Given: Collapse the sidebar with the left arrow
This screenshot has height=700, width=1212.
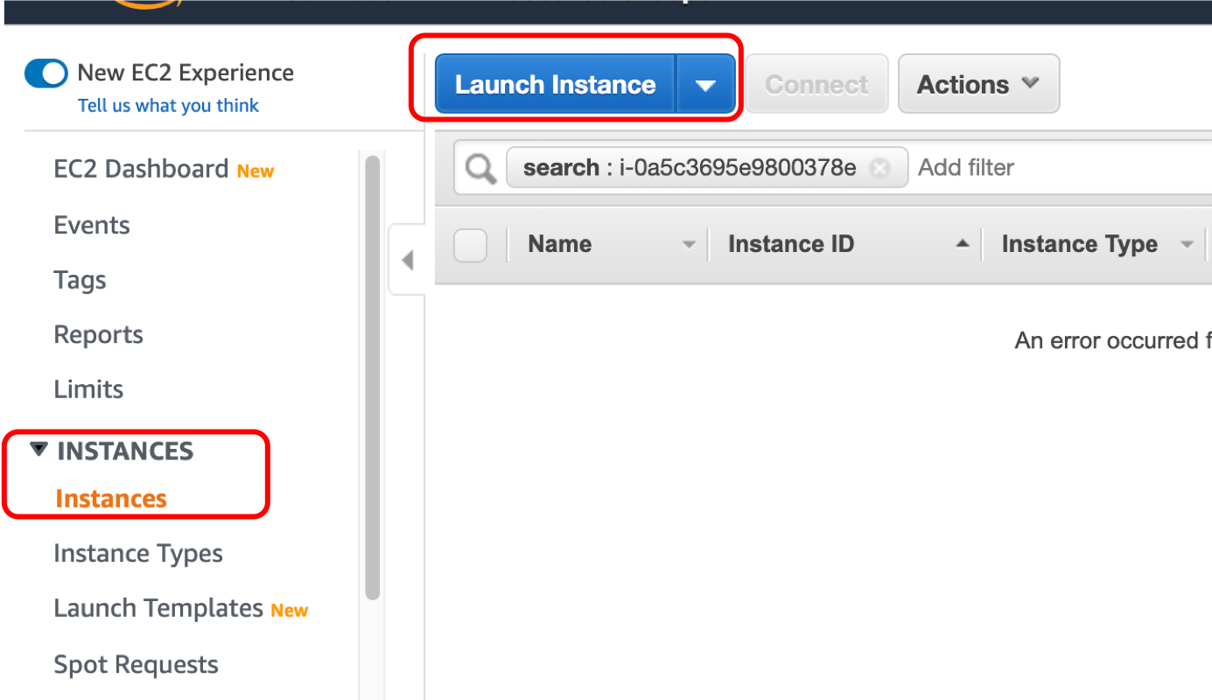Looking at the screenshot, I should tap(407, 260).
